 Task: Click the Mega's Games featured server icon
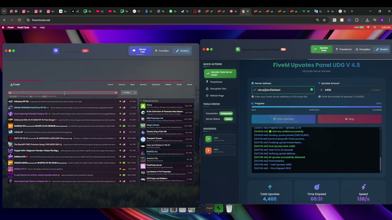[143, 126]
